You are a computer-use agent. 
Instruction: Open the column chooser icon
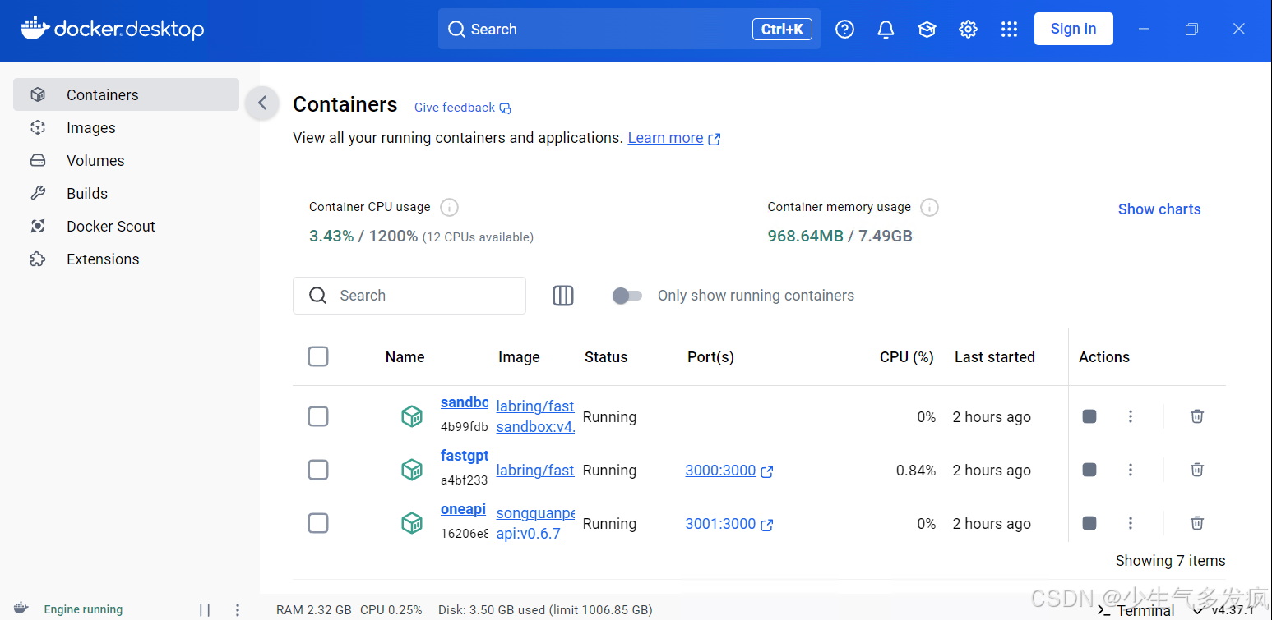(563, 296)
